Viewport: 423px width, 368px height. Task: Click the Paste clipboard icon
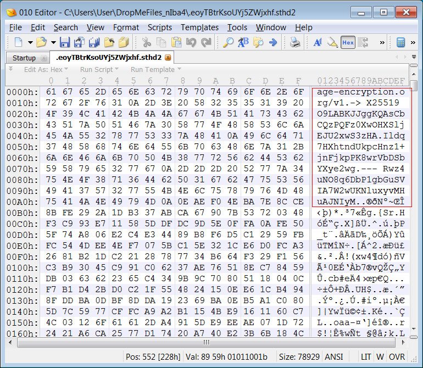coord(176,42)
